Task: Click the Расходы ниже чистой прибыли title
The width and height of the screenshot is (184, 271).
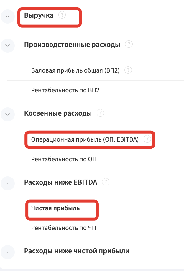Action: [x=77, y=251]
